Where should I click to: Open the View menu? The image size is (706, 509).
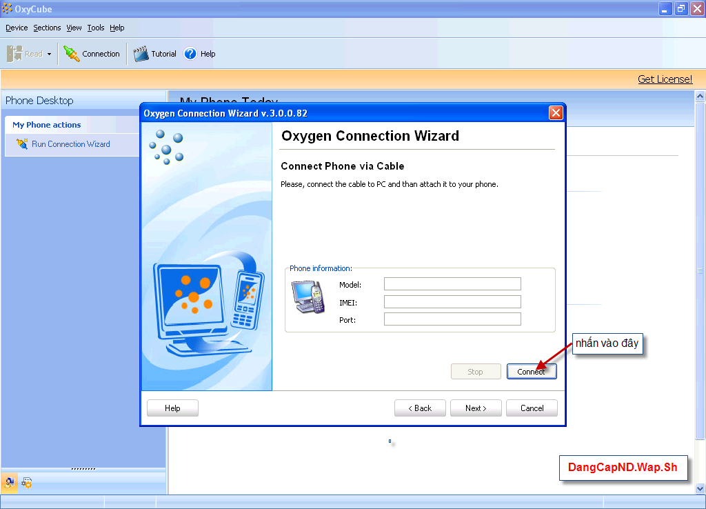74,28
